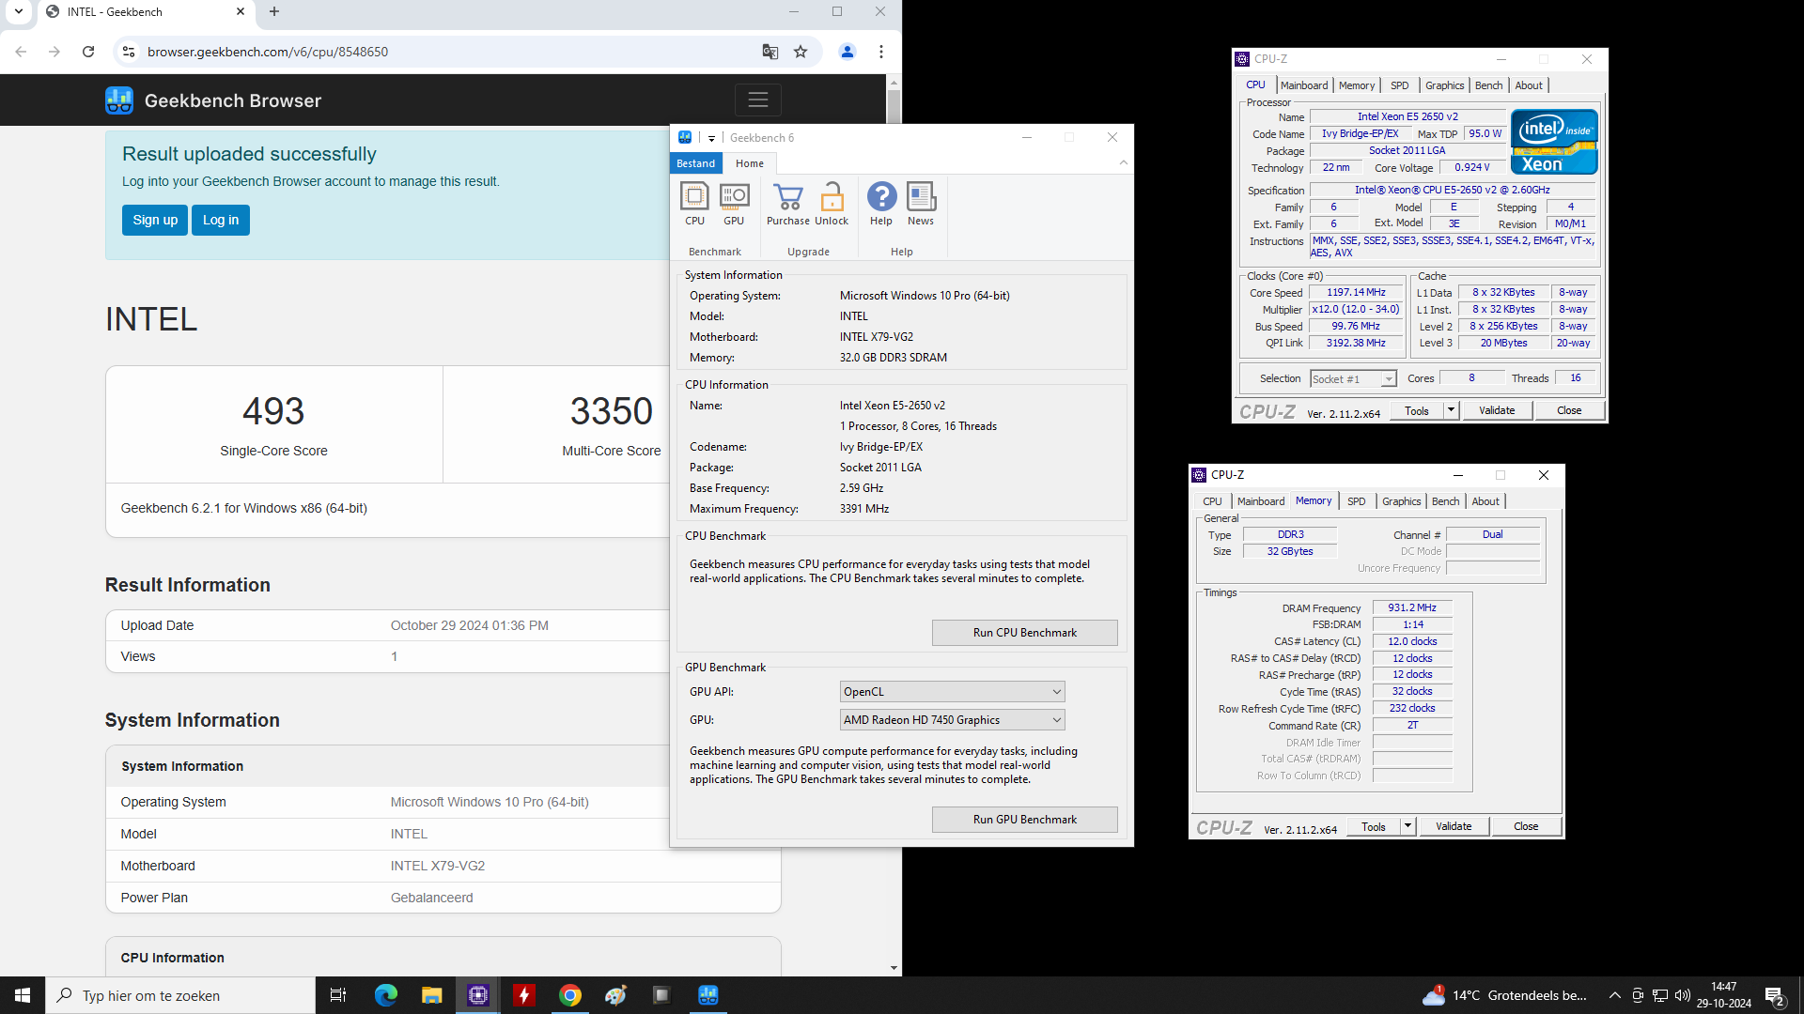Click the Log in button
1804x1014 pixels.
click(x=221, y=220)
